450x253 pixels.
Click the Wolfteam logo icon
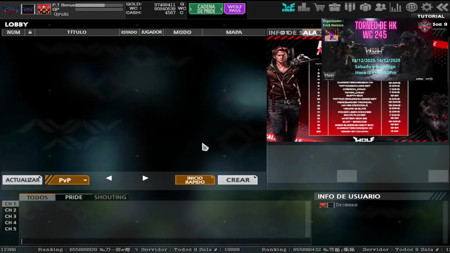pyautogui.click(x=11, y=9)
